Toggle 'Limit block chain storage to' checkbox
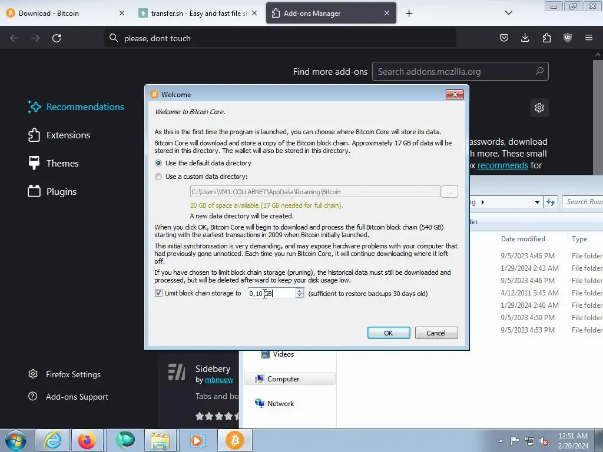603x452 pixels. tap(158, 293)
